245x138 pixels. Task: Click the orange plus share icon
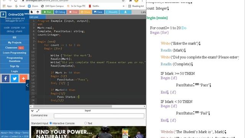coord(23,78)
